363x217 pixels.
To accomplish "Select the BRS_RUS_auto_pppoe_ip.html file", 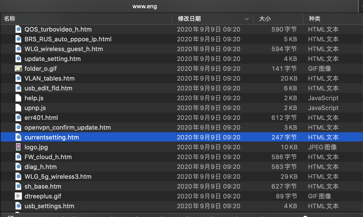I will click(68, 39).
